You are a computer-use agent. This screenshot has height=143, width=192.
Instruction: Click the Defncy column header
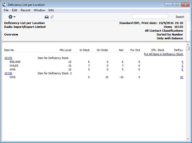(178, 50)
